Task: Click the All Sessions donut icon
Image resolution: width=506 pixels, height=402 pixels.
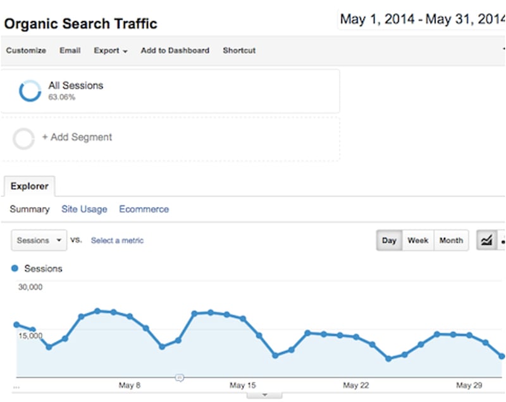Action: (30, 91)
